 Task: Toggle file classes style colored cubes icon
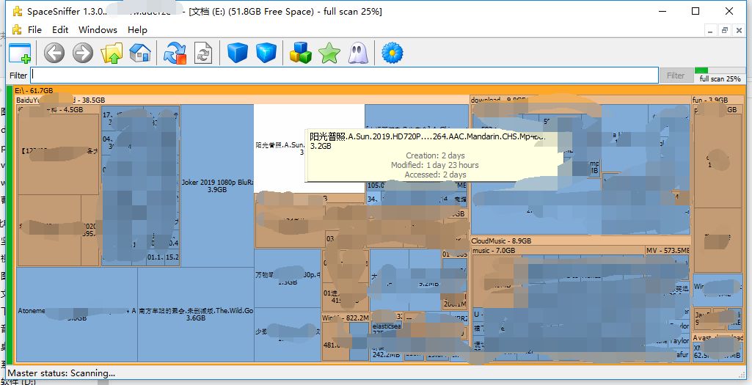click(x=301, y=53)
